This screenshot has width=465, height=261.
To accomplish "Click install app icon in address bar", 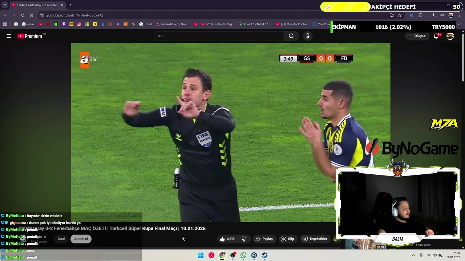I will point(392,15).
